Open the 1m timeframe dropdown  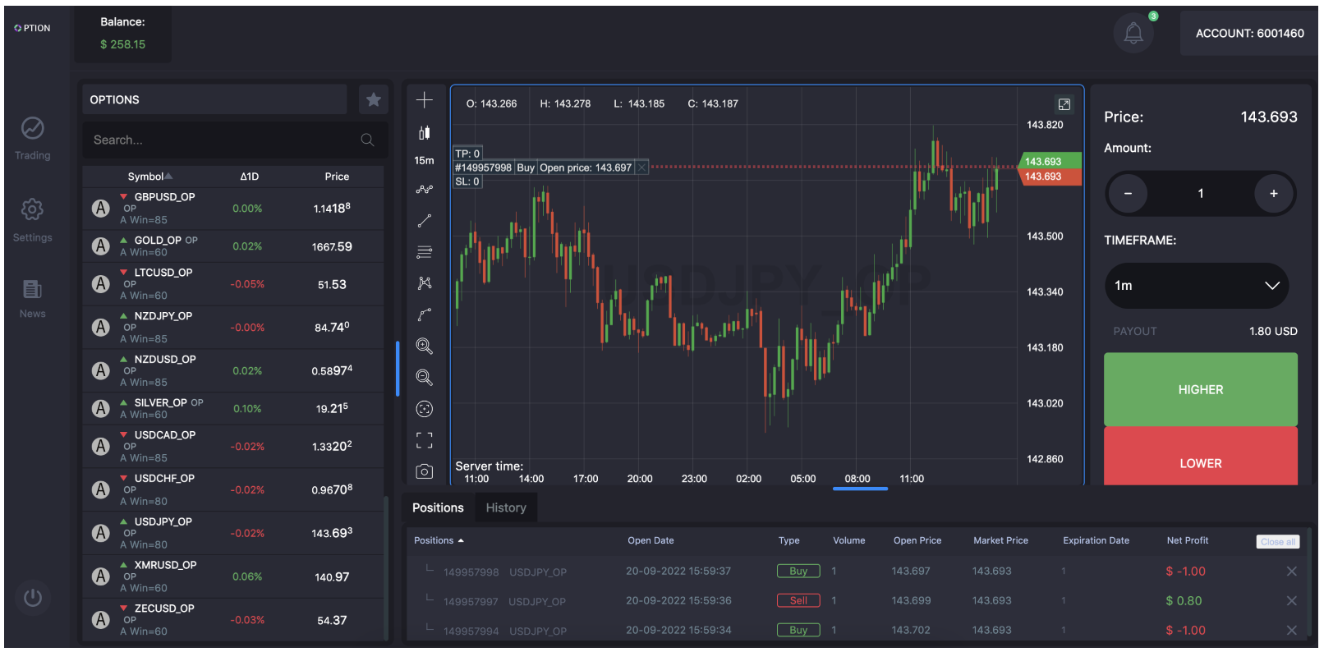click(x=1196, y=286)
